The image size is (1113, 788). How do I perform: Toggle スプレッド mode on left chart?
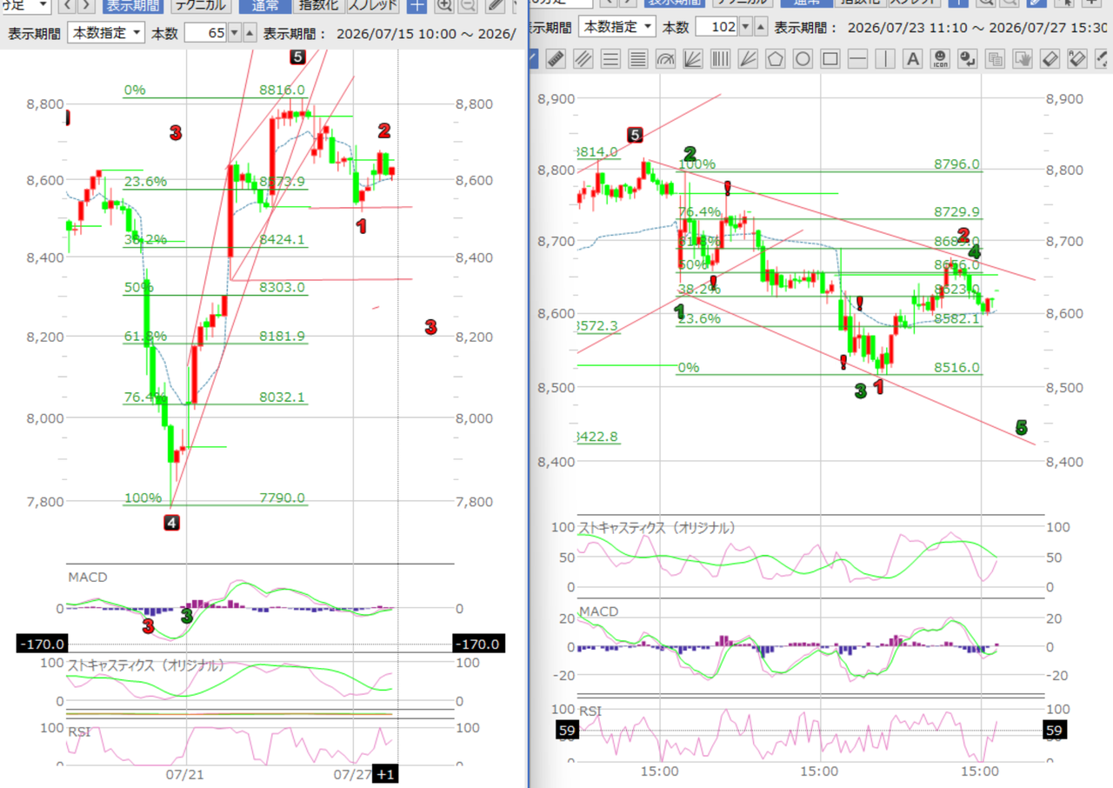click(373, 4)
